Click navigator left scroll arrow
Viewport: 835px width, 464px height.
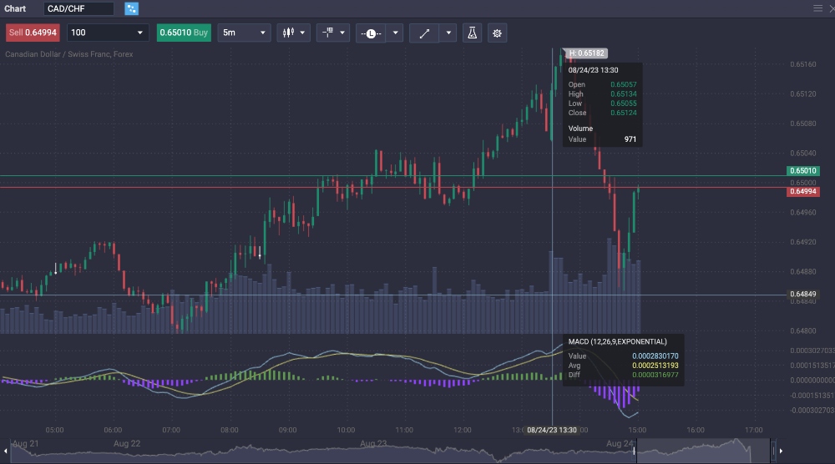tap(5, 451)
